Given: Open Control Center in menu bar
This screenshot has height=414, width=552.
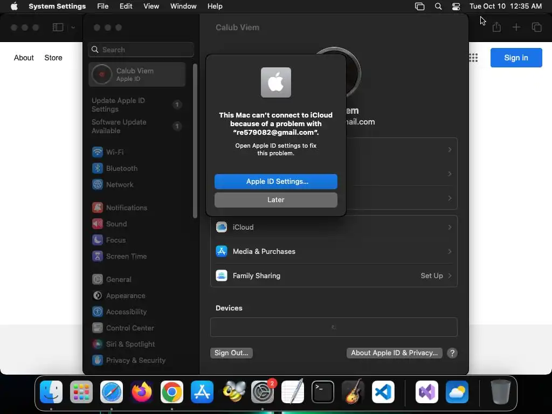Looking at the screenshot, I should [456, 6].
